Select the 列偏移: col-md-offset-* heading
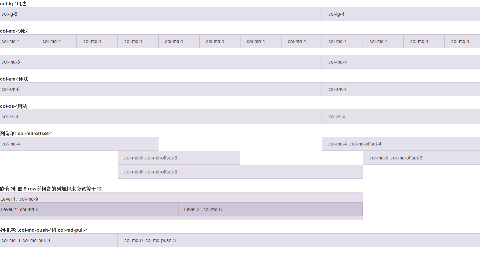 pyautogui.click(x=26, y=133)
